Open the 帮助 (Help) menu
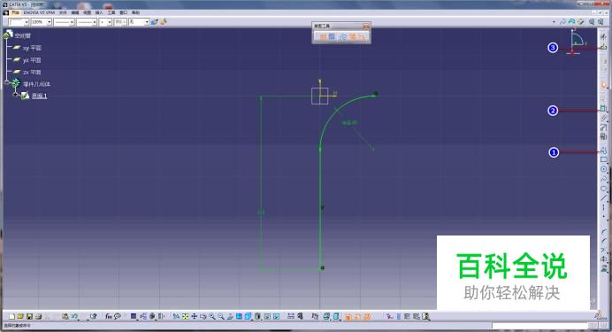Screen dimensions: 612x332 pyautogui.click(x=135, y=12)
